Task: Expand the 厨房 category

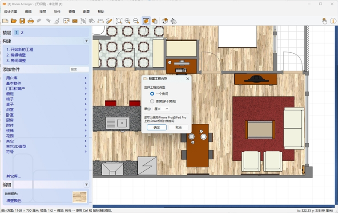Action: coord(46,120)
